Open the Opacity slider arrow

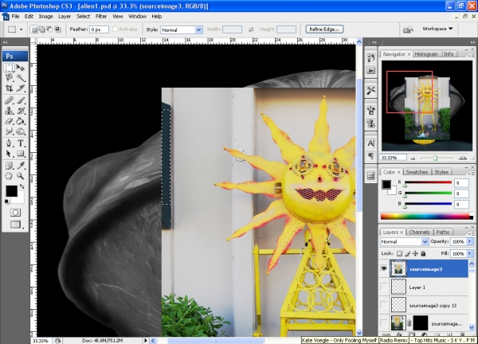(x=470, y=241)
